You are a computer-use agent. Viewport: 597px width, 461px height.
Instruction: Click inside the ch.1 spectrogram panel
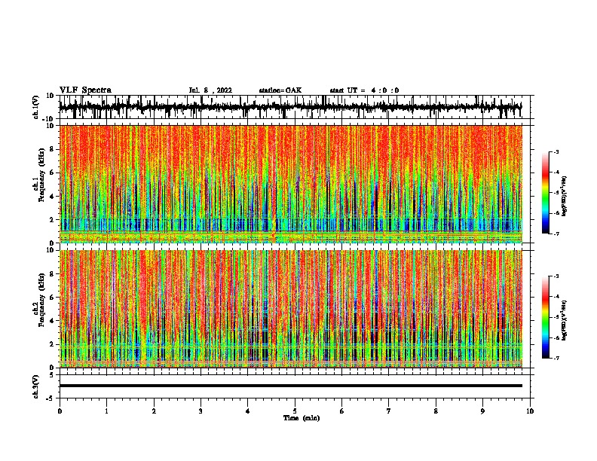291,184
